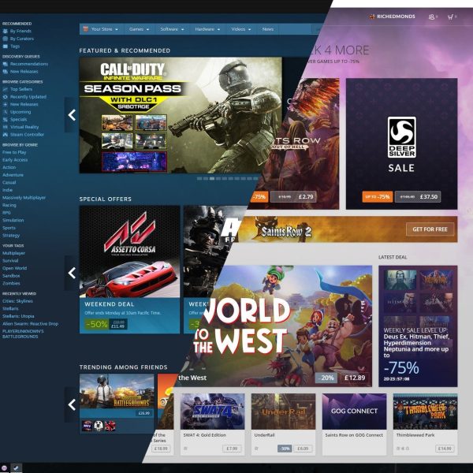Open the Thimbleweed Park tile
473x473 pixels.
[426, 424]
